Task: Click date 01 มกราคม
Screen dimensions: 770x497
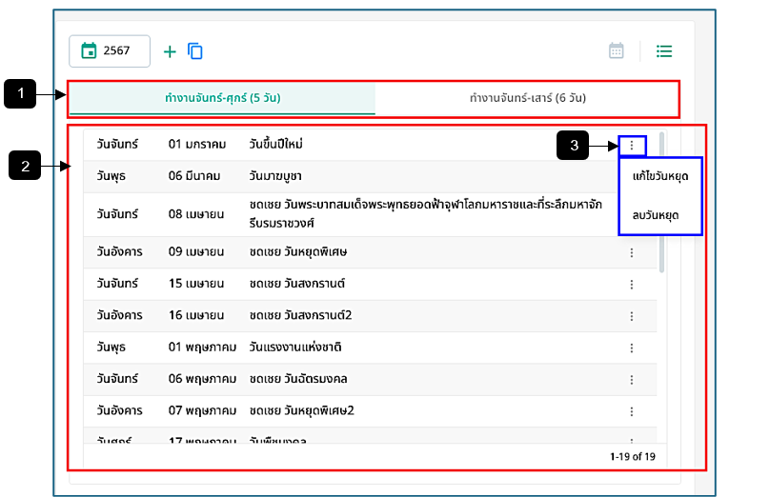Action: coord(197,144)
